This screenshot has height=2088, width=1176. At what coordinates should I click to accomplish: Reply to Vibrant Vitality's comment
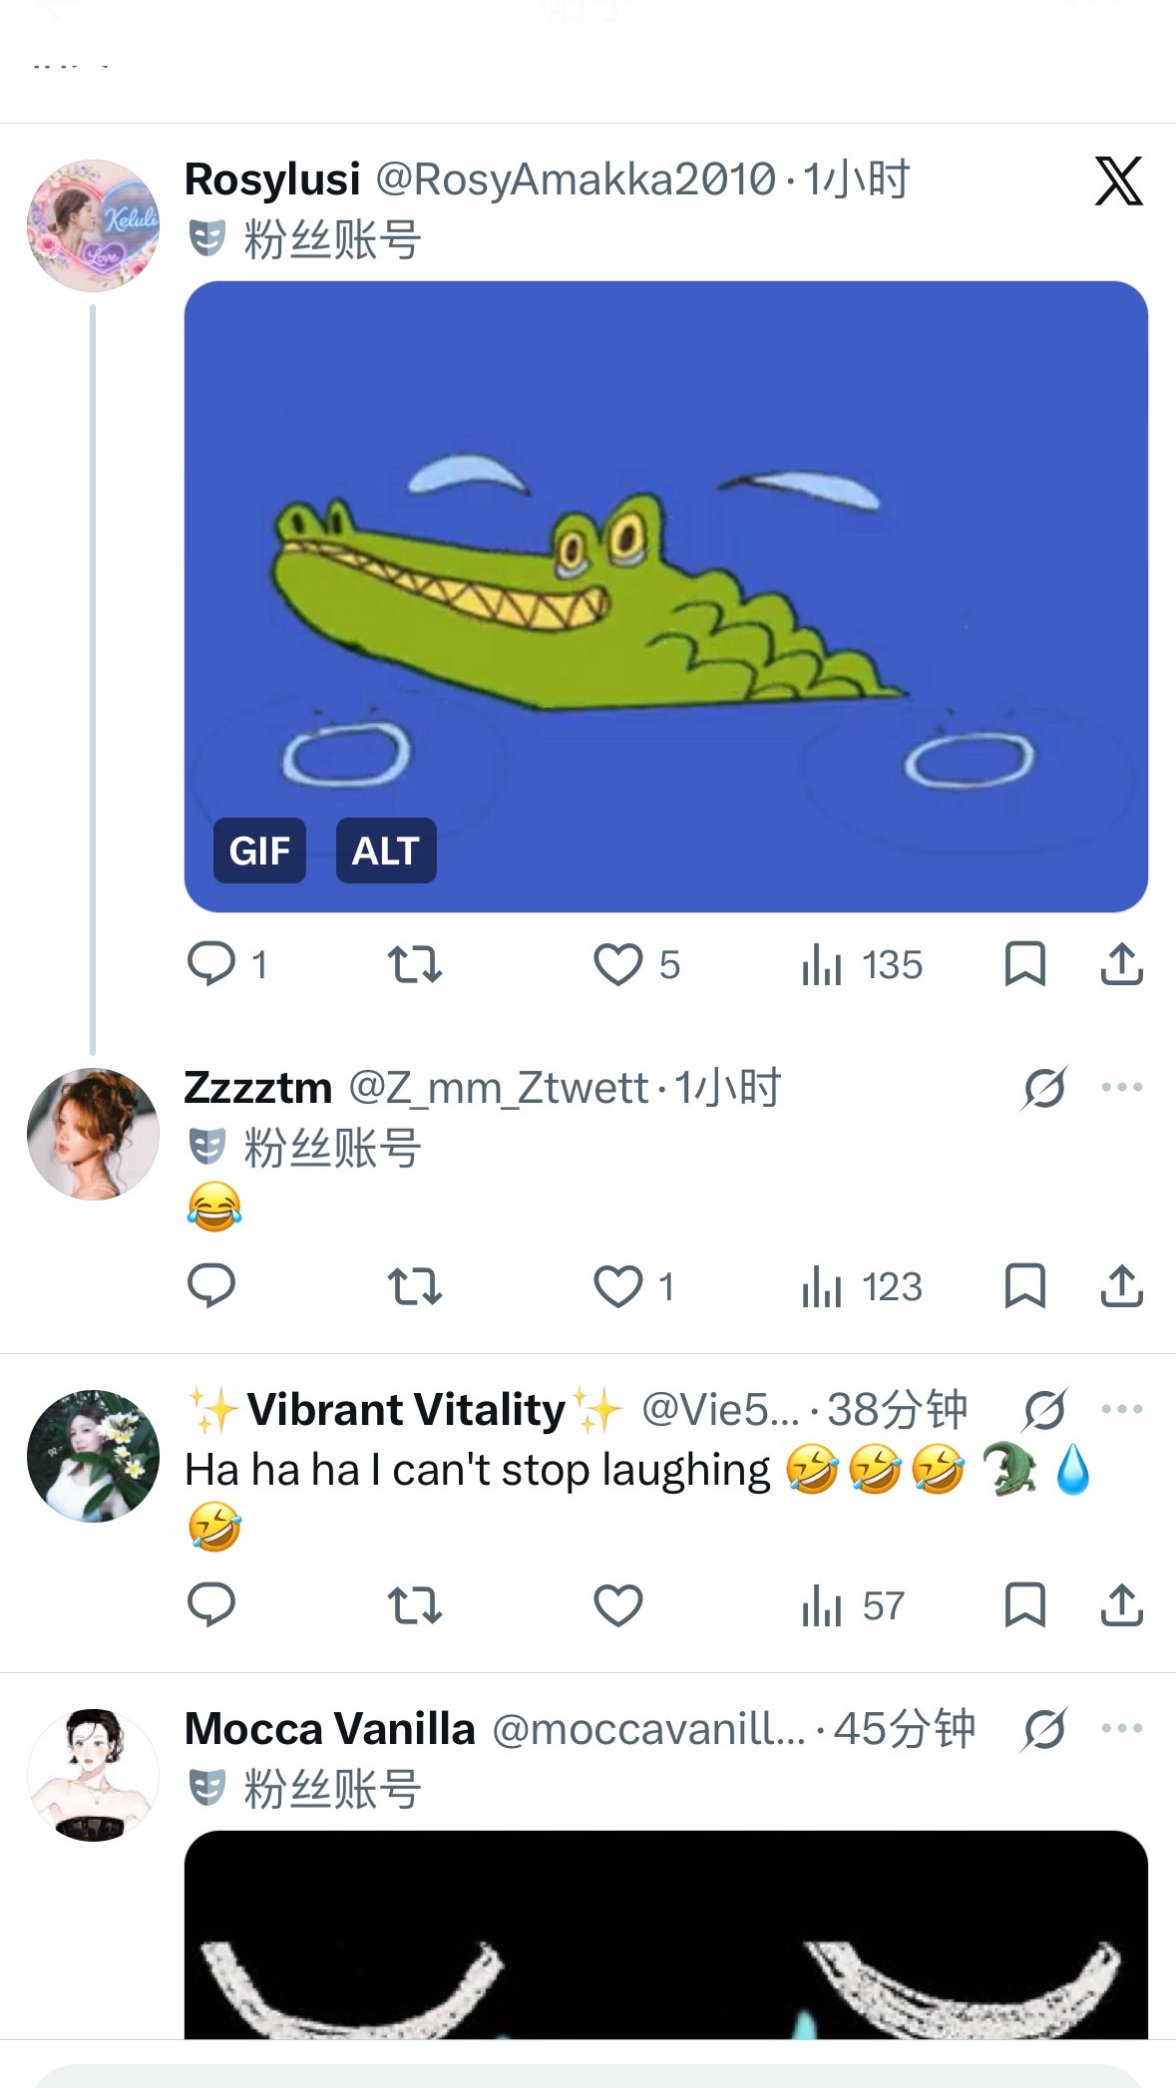[x=211, y=1605]
